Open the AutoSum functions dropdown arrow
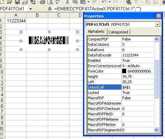Viewport: 165px width, 139px height. (142, 2)
